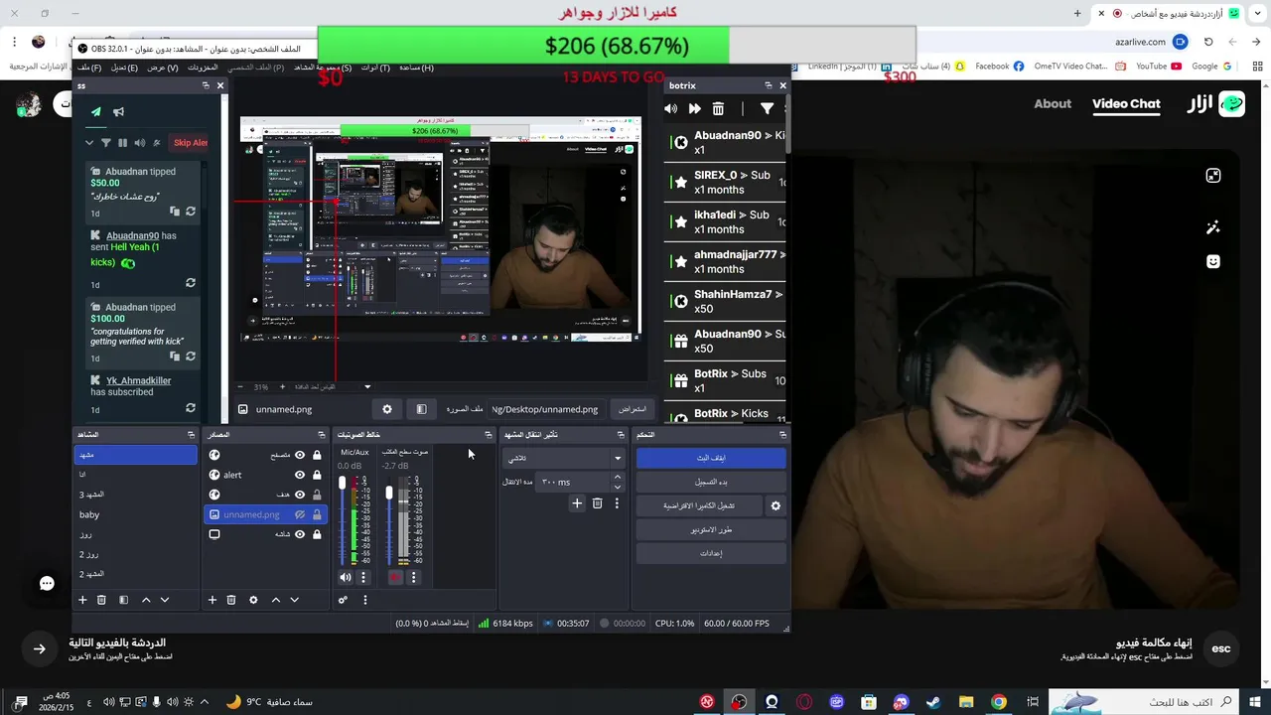Open مساعدة (H) help menu in OBS

416,68
